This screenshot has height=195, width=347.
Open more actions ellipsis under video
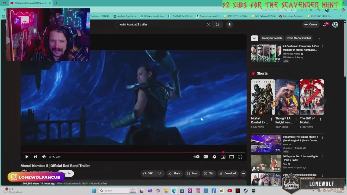243,173
